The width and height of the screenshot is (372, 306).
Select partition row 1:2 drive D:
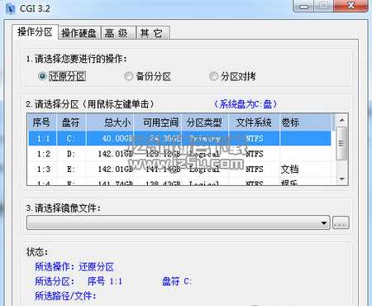[179, 154]
